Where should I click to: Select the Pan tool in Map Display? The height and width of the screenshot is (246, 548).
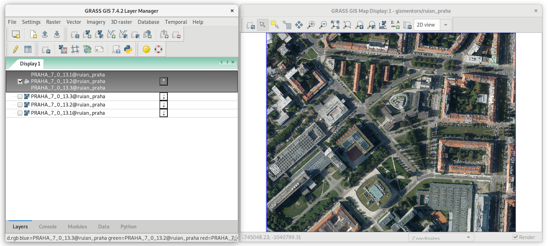pos(299,25)
